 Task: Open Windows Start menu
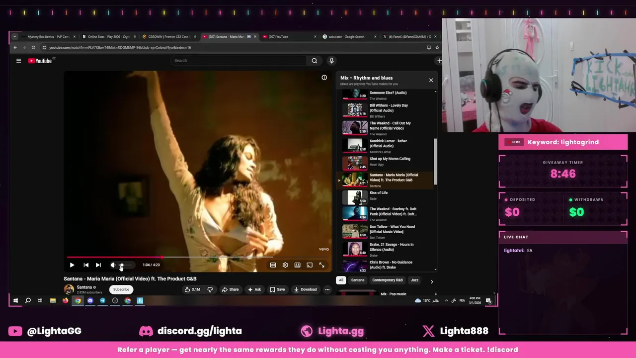15,301
